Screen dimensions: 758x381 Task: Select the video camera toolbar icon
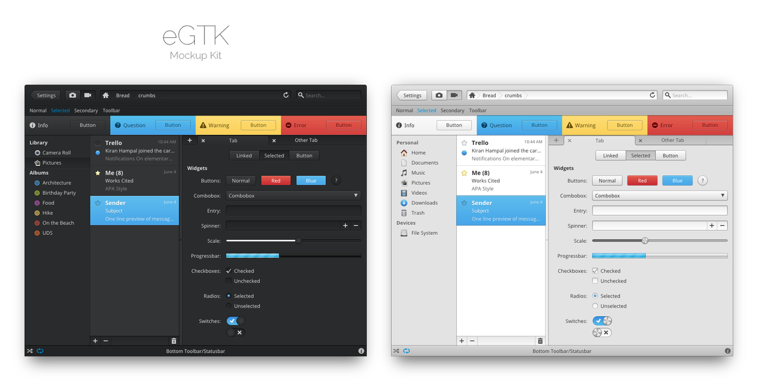pyautogui.click(x=87, y=94)
